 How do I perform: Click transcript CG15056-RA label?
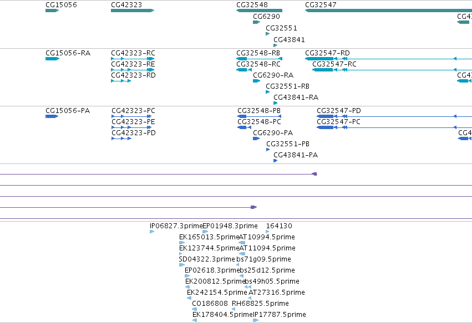pyautogui.click(x=68, y=53)
